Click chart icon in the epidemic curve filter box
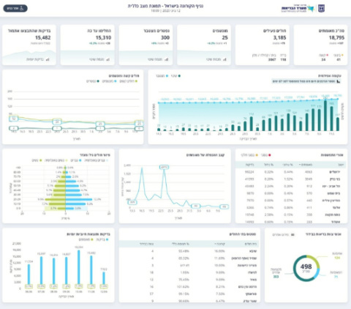Screen dimensions: 351x309 (338, 81)
